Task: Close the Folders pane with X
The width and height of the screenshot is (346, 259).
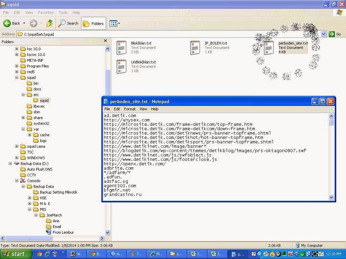Action: [x=105, y=41]
